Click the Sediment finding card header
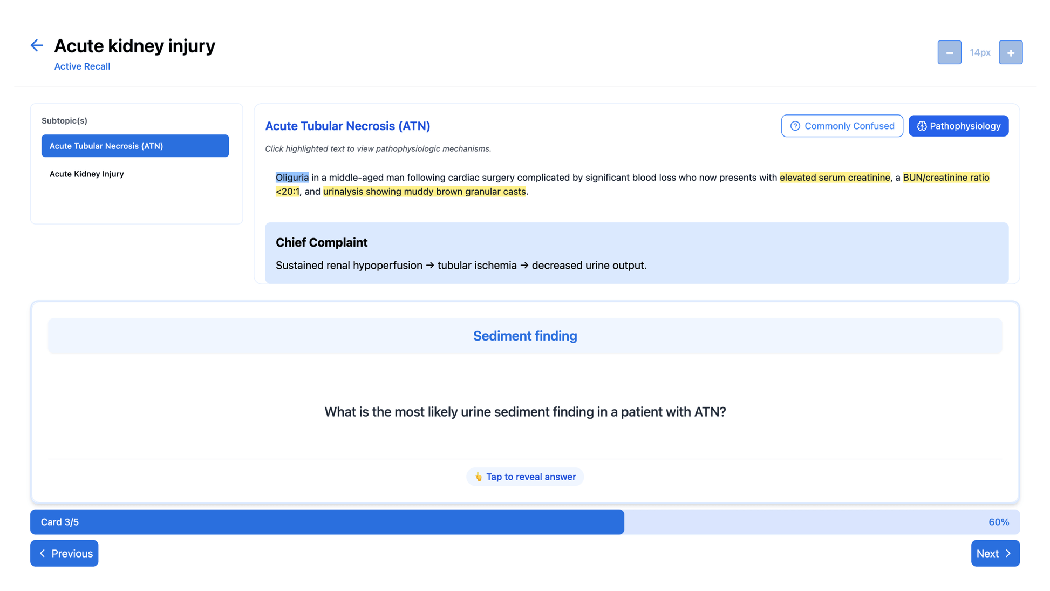The image size is (1050, 591). (x=524, y=336)
